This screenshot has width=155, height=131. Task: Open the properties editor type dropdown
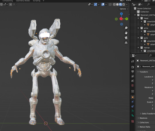(x=134, y=55)
